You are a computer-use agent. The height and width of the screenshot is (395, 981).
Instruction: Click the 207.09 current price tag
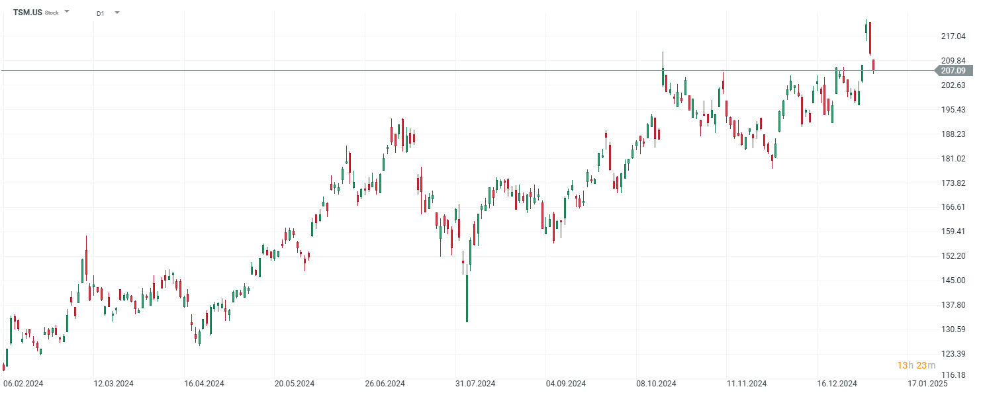click(x=953, y=70)
